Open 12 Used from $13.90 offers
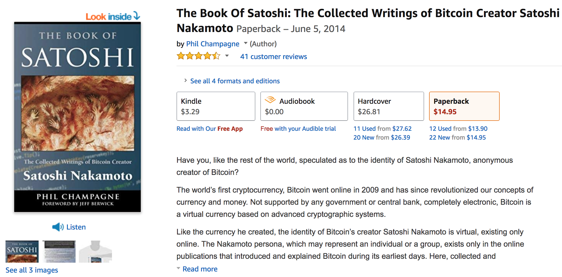The image size is (562, 277). click(x=458, y=129)
